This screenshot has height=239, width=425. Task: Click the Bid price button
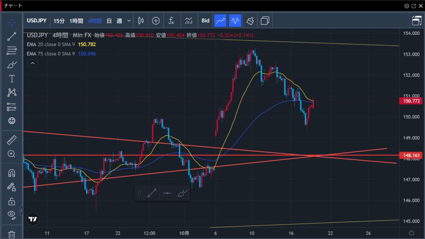coord(205,20)
